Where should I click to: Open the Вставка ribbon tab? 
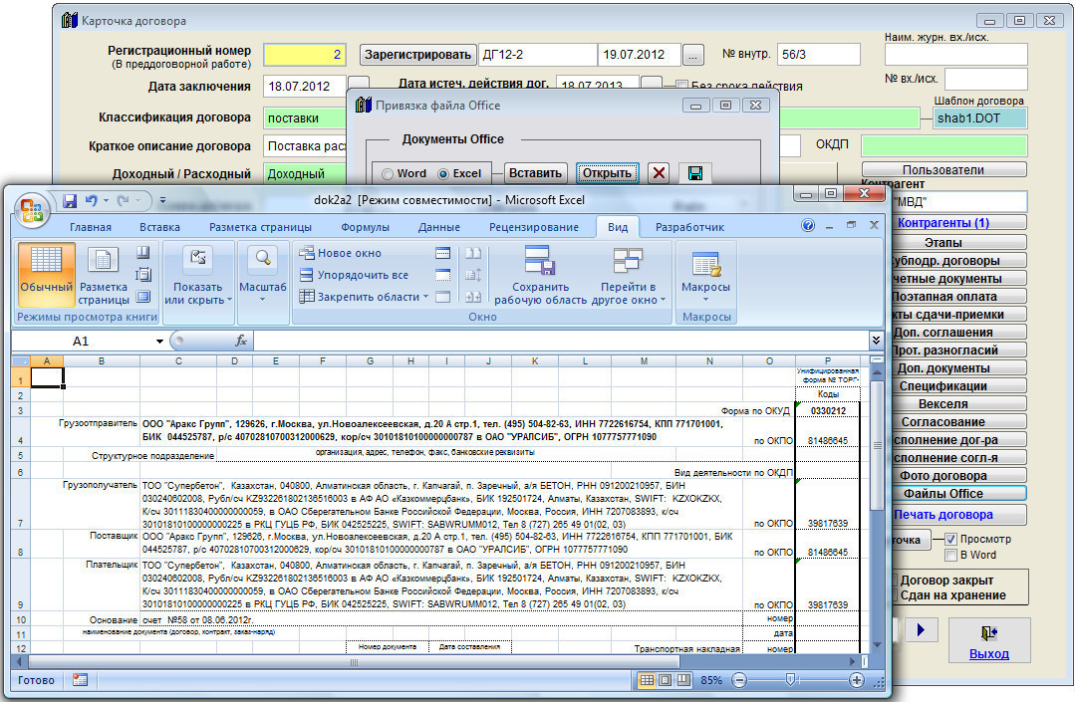pos(159,227)
